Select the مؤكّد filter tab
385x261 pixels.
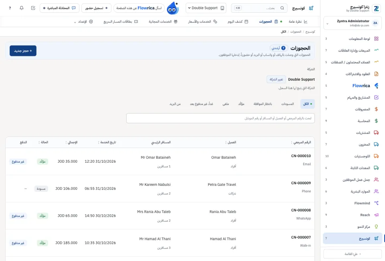241,104
